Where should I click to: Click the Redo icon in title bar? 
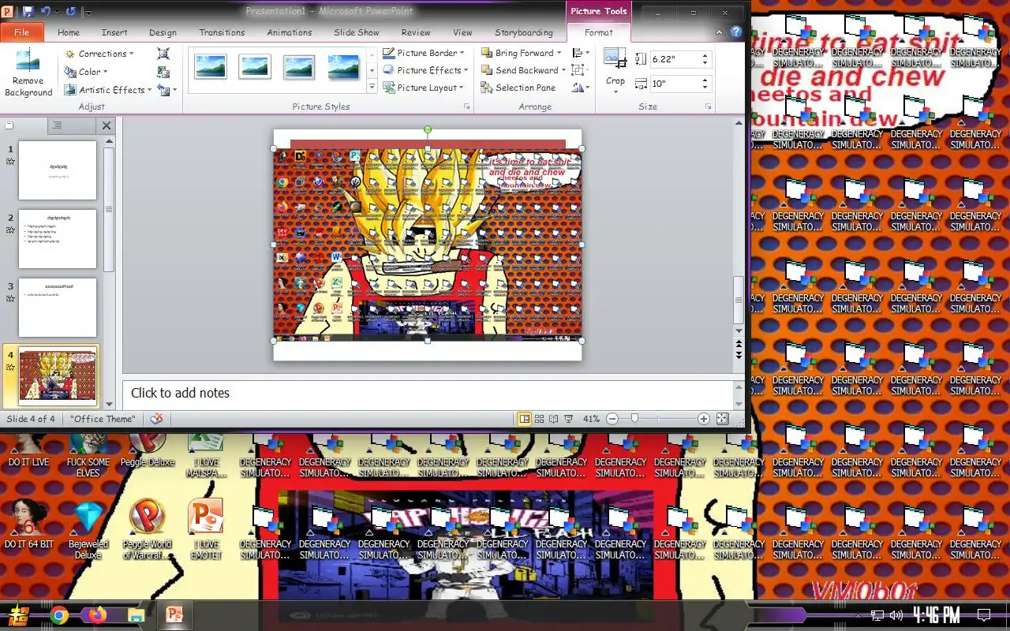pos(71,12)
